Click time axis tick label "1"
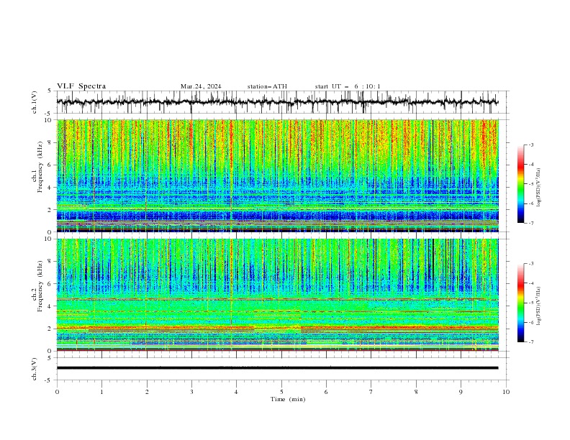 coord(102,392)
